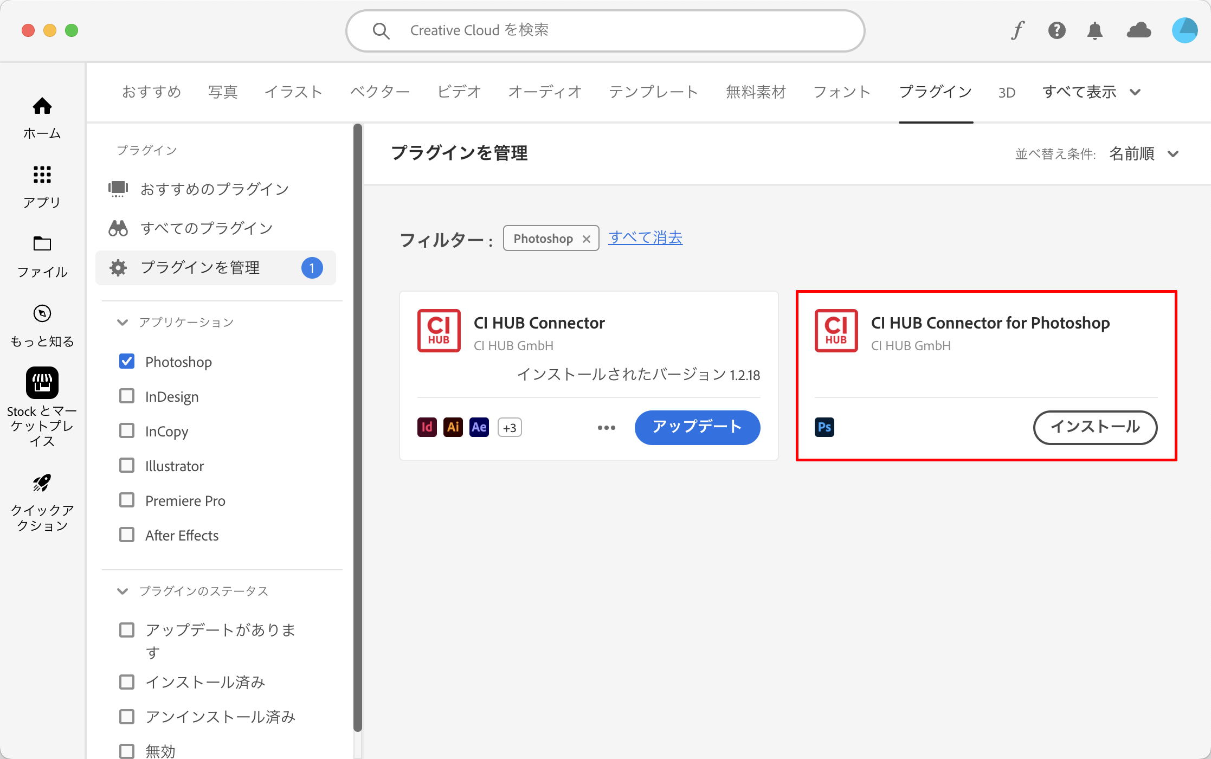Viewport: 1211px width, 759px height.
Task: Open the fonts icon in top bar
Action: (1018, 30)
